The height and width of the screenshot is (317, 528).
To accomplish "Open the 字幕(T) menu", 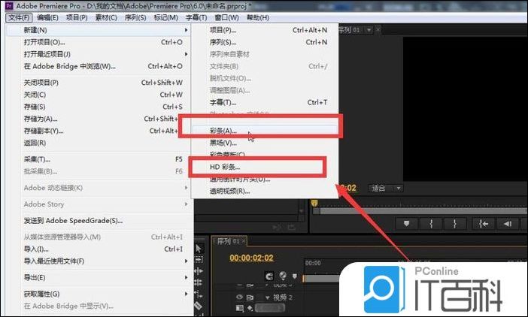I will [196, 17].
